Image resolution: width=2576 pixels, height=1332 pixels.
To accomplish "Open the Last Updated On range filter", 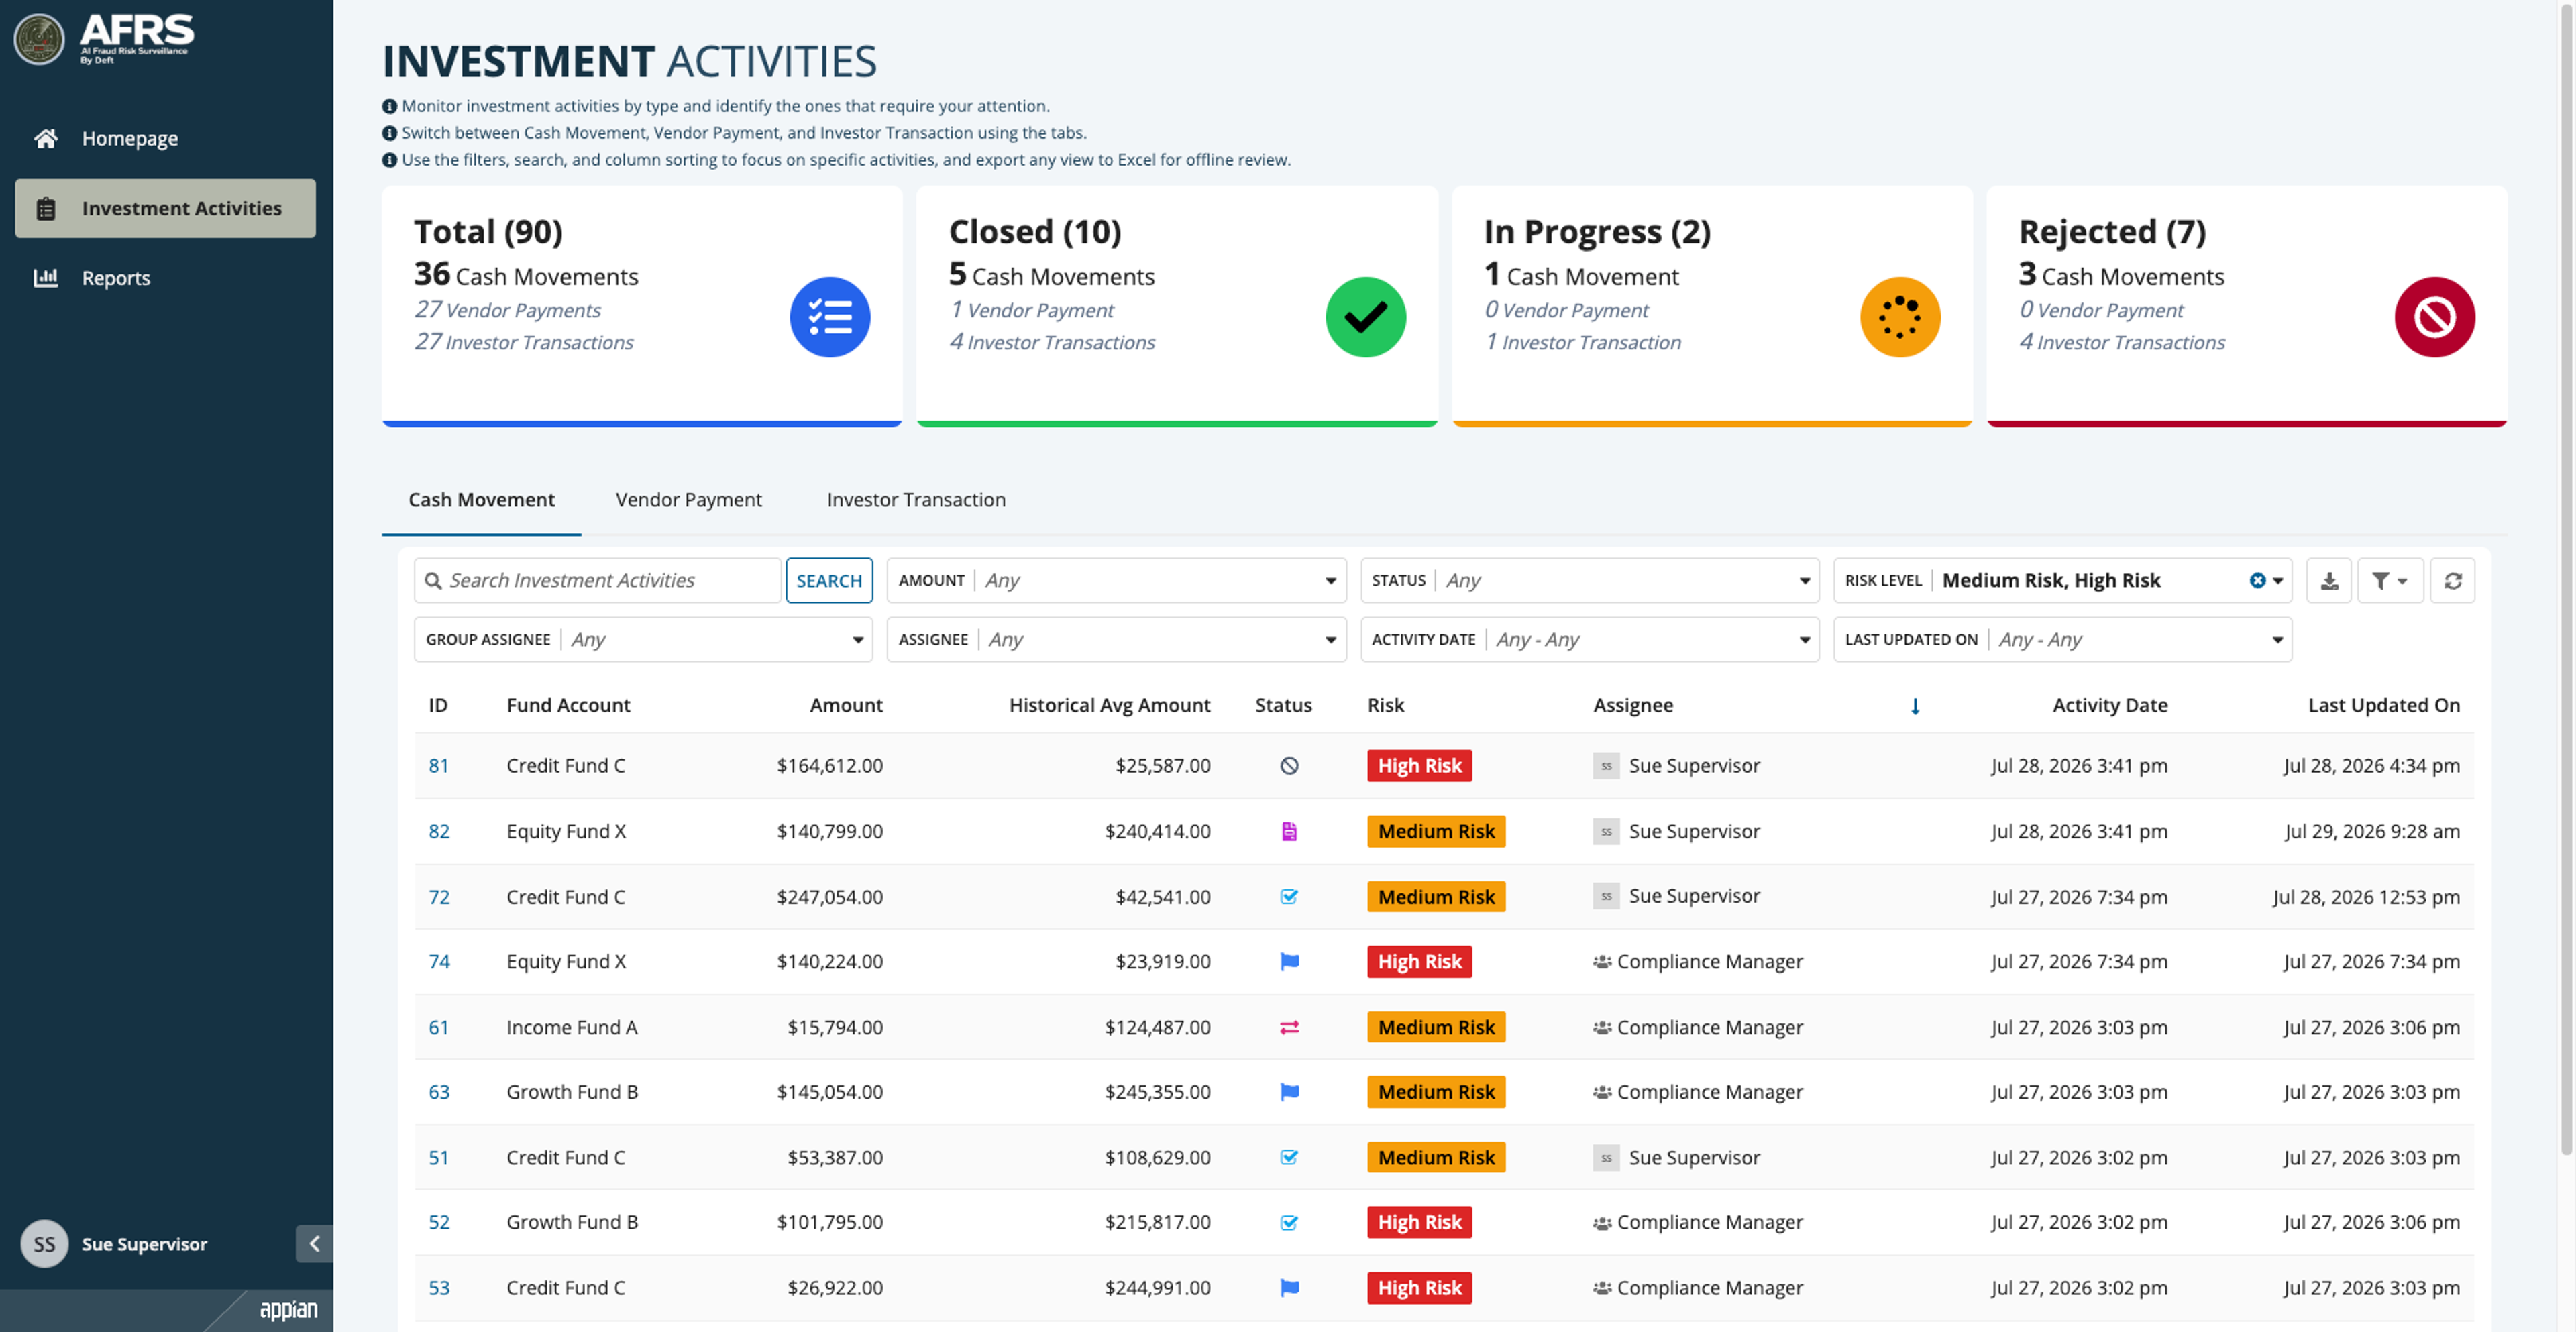I will pyautogui.click(x=2062, y=639).
